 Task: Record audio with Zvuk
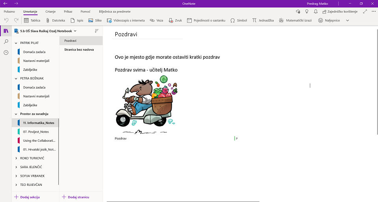pyautogui.click(x=175, y=20)
